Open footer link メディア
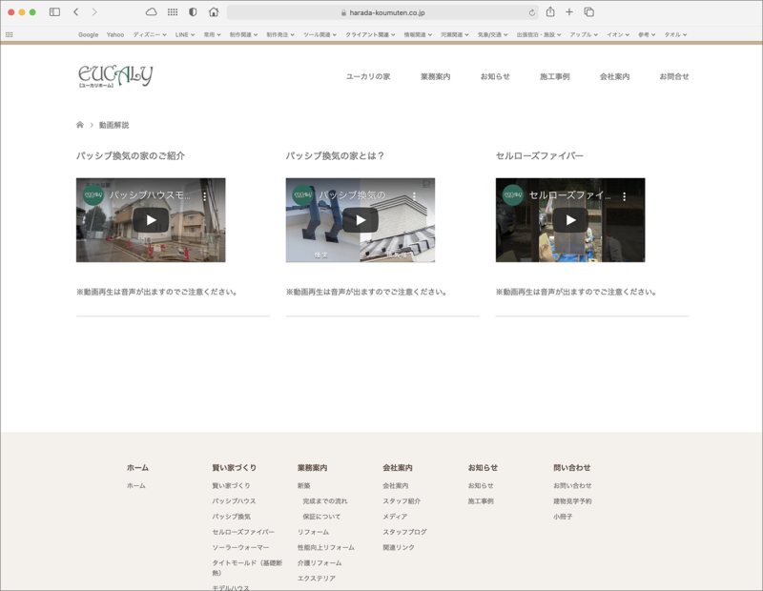 (395, 517)
